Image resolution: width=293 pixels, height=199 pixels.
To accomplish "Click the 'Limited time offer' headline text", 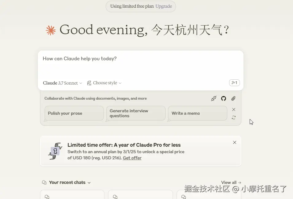I will 124,145.
